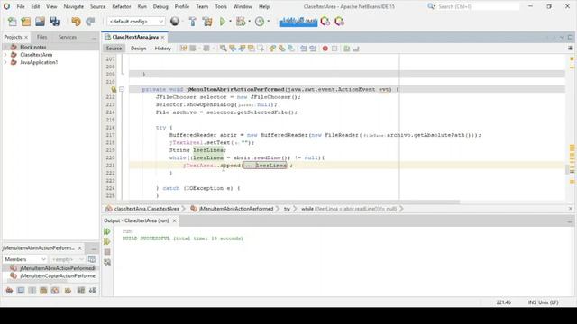Viewport: 577px width, 324px height.
Task: Click the Stop build square in Output panel
Action: [107, 252]
